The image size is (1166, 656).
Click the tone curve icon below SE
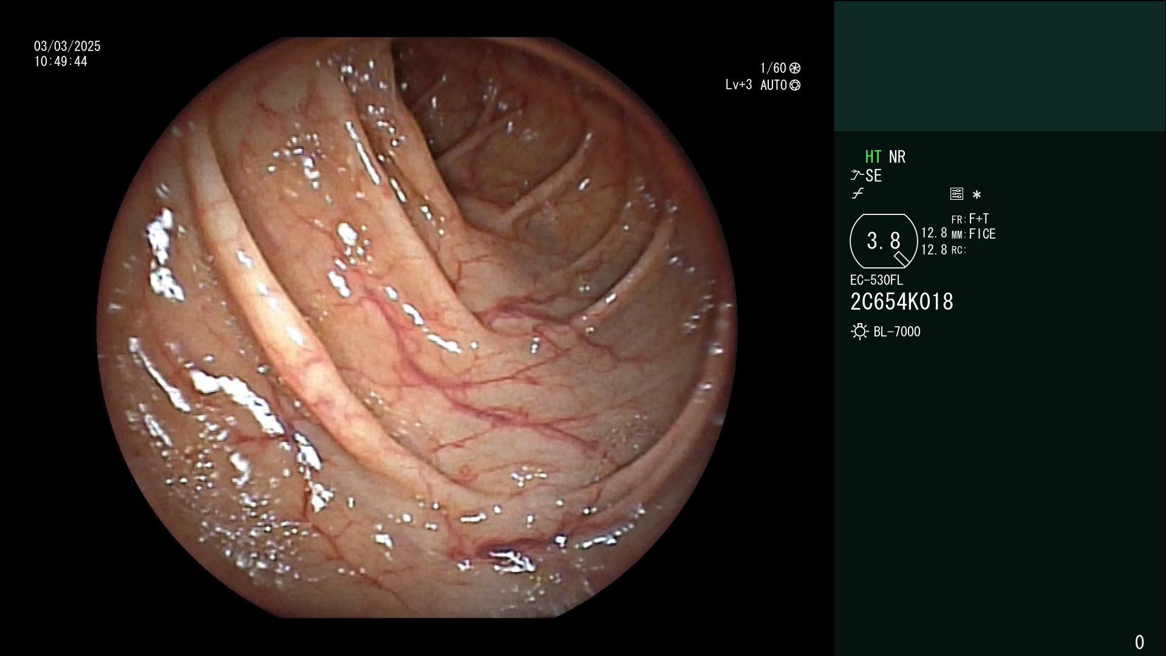click(857, 194)
